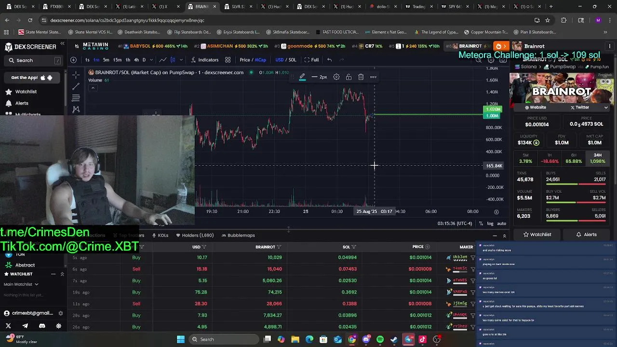The image size is (617, 347).
Task: Undo the last chart action
Action: (329, 60)
